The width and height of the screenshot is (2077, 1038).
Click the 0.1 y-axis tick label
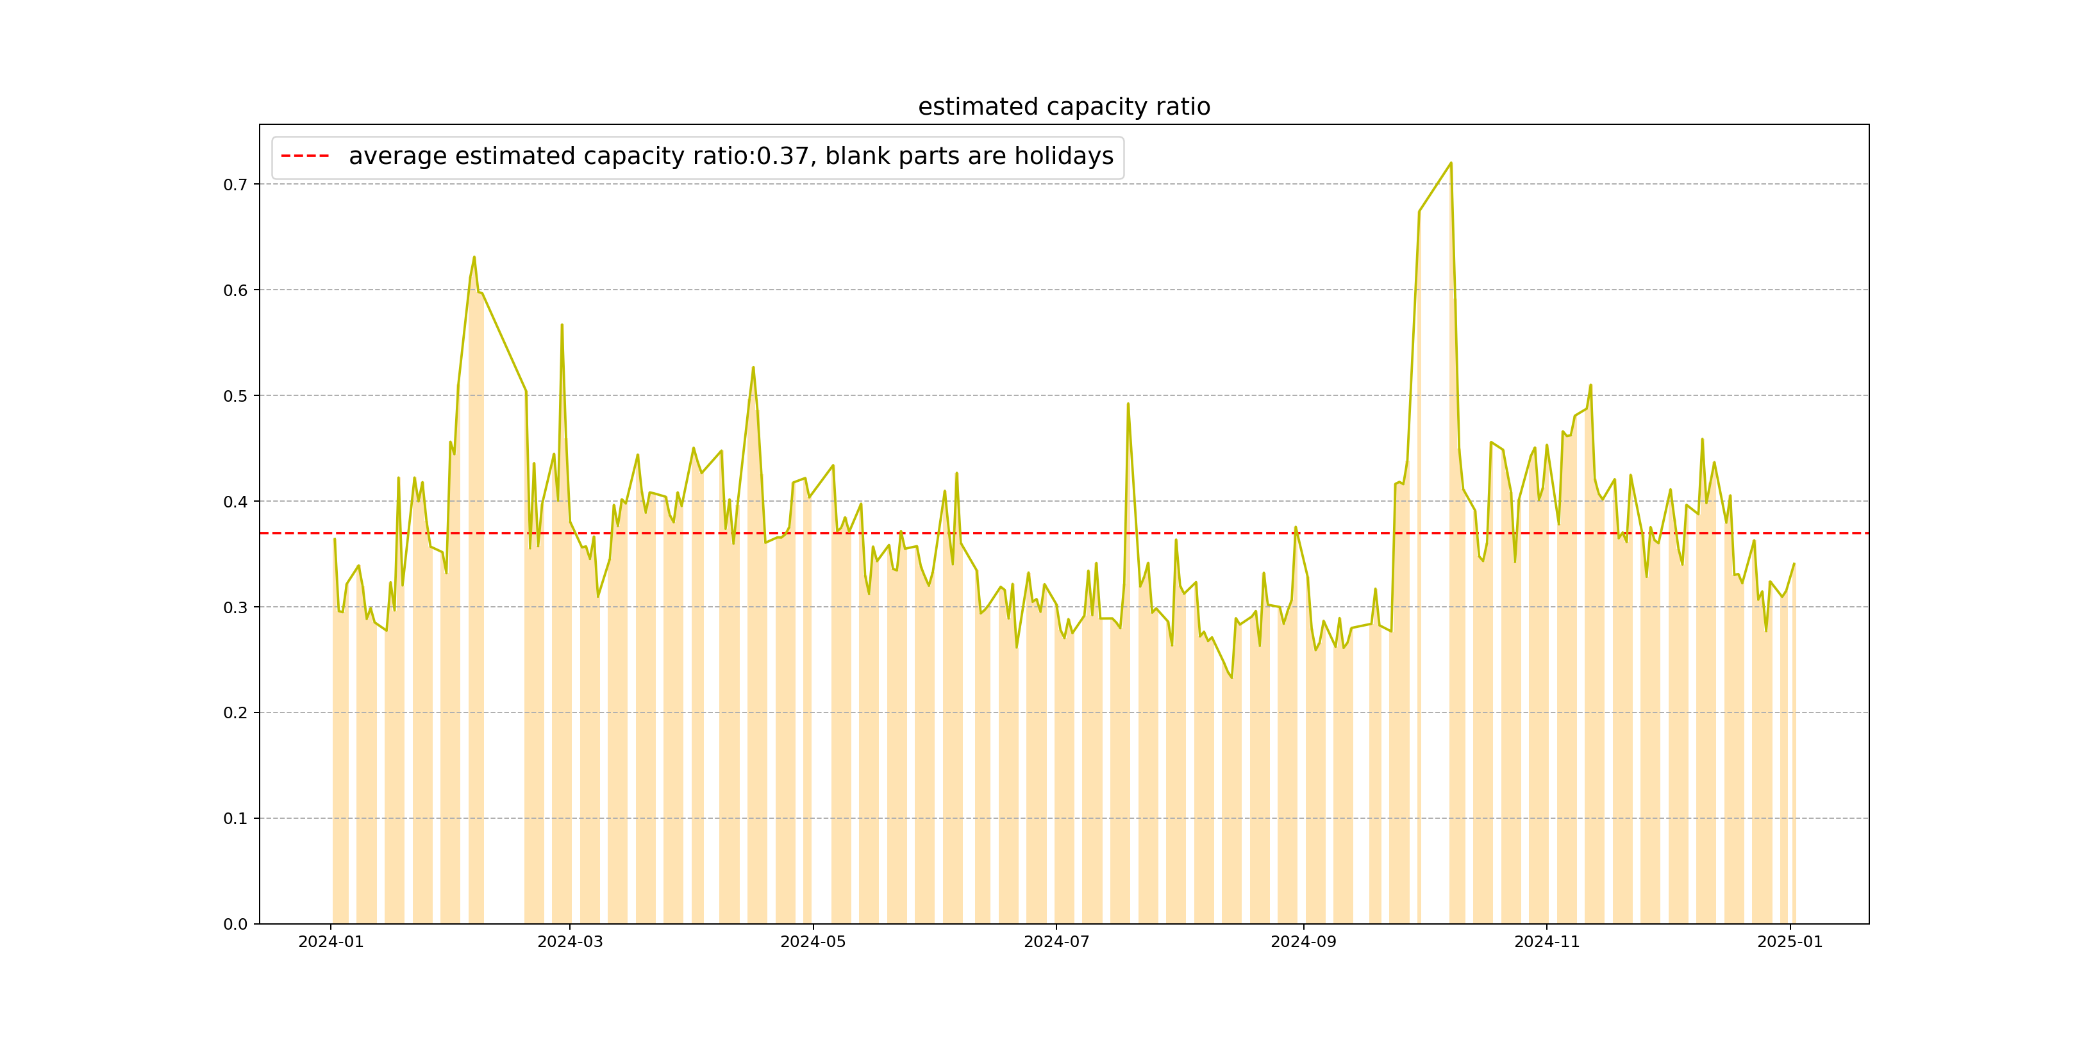click(235, 819)
